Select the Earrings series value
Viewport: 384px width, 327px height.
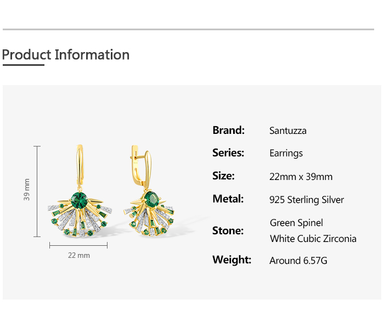point(286,153)
